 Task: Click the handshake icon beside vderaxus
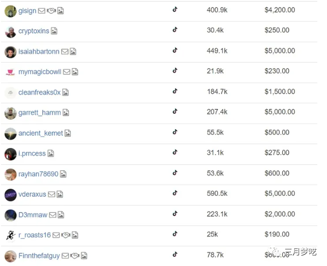(50, 194)
